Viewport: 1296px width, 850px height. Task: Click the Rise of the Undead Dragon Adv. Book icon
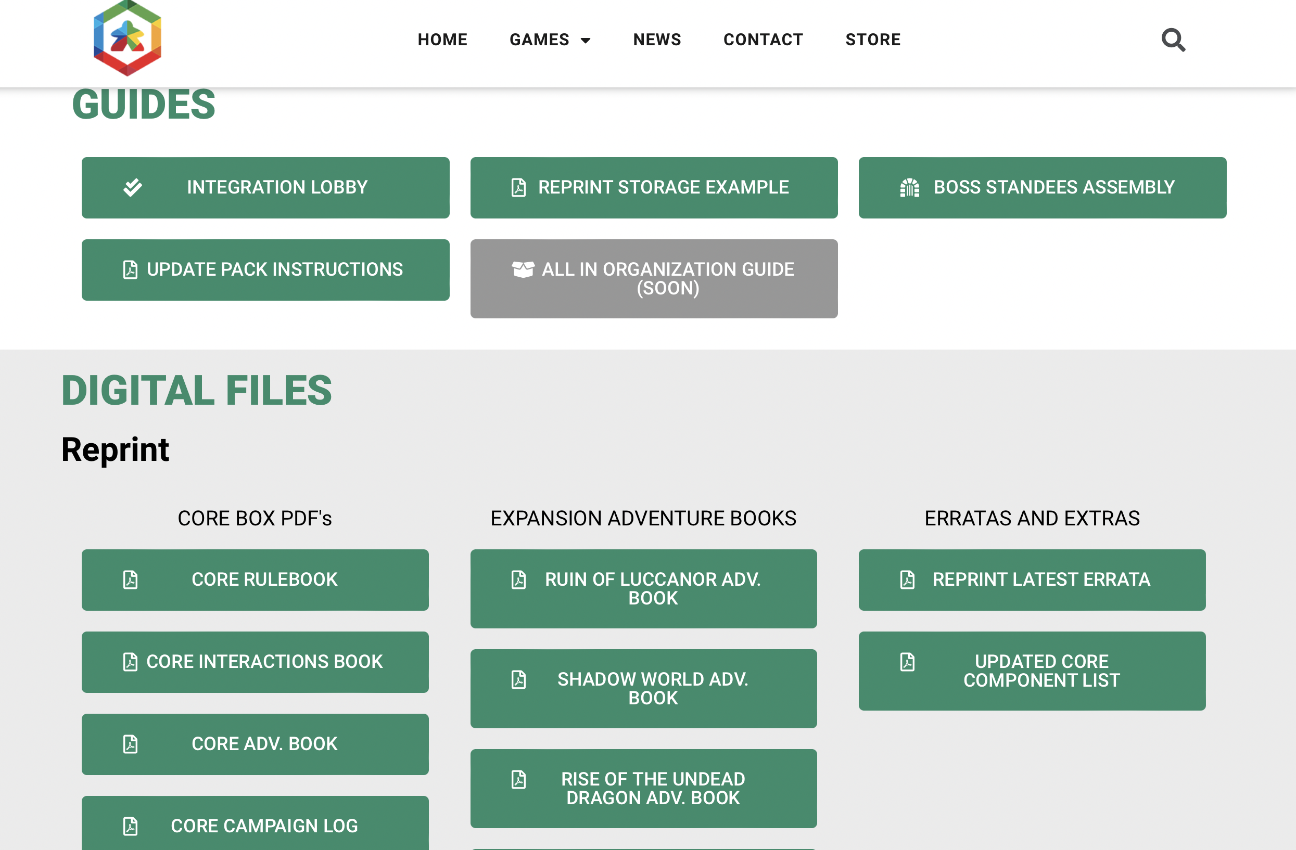[519, 788]
